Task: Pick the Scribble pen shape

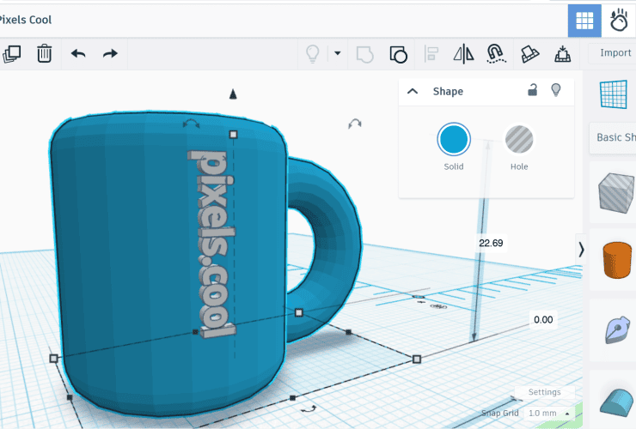Action: pos(617,329)
